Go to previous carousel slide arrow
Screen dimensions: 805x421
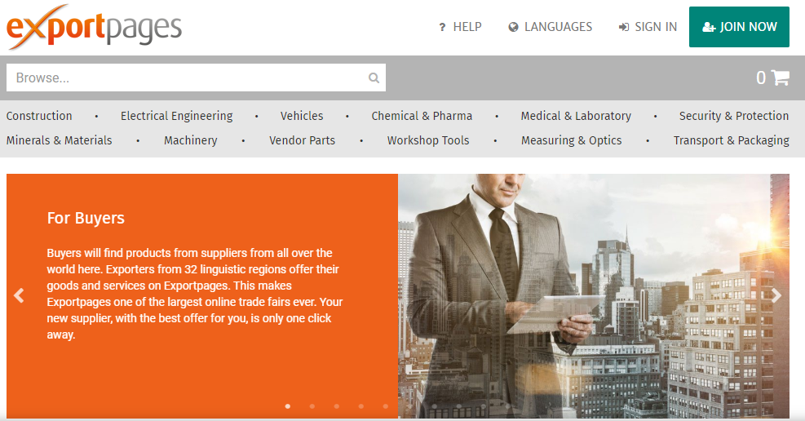coord(19,295)
